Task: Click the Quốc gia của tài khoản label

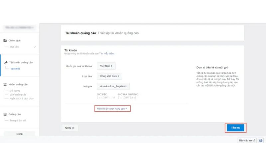Action: coord(79,66)
